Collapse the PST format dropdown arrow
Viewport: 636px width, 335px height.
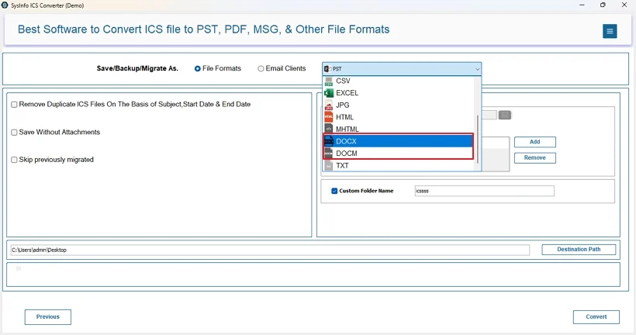click(x=477, y=69)
